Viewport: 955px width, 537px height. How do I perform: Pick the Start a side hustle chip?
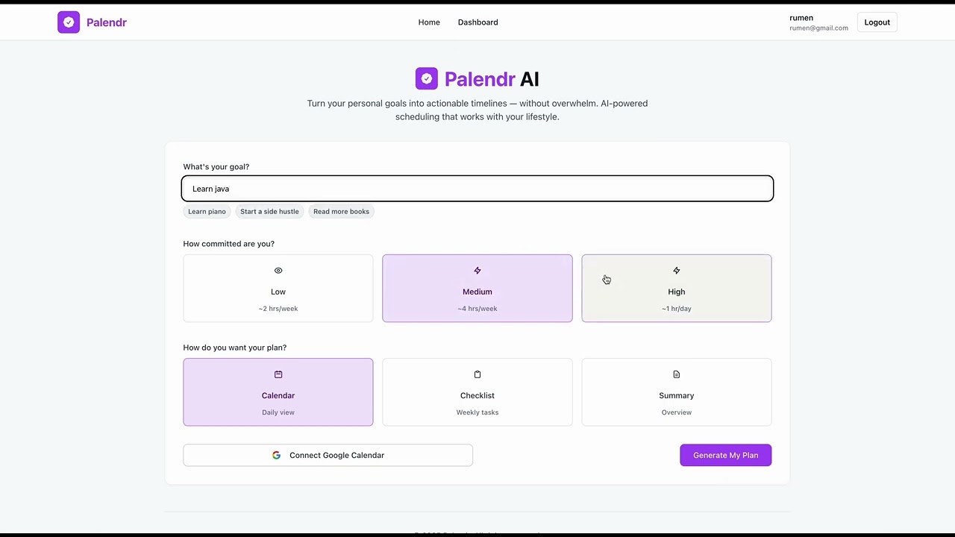coord(269,212)
